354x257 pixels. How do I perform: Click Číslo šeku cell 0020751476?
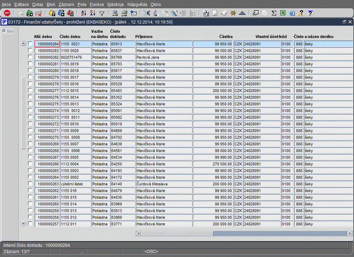(75, 58)
